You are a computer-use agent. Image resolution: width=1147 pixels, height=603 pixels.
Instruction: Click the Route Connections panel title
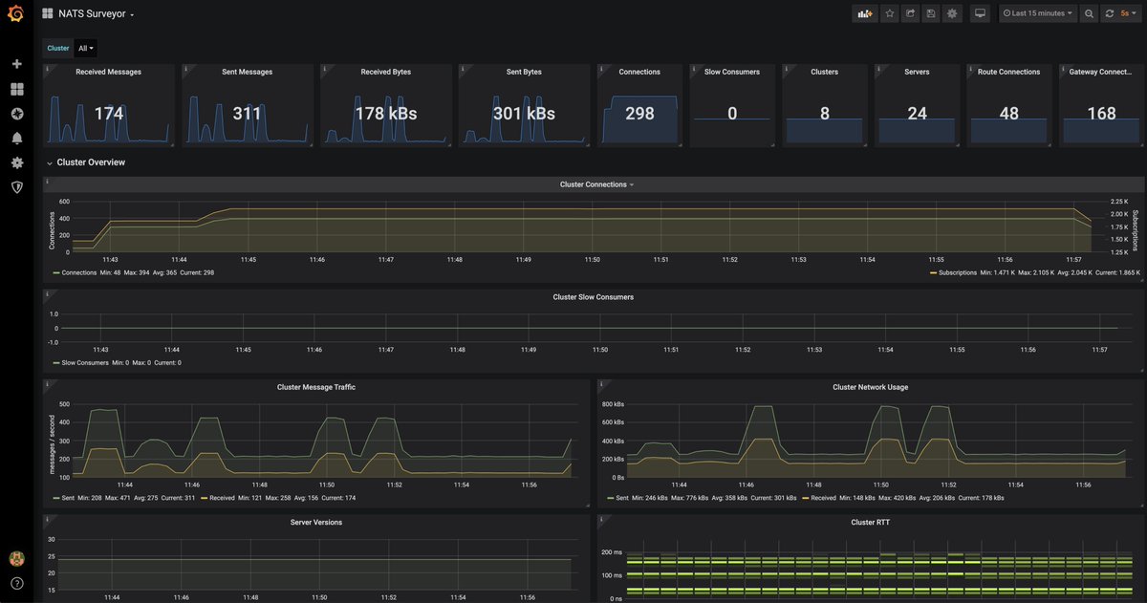pyautogui.click(x=1008, y=72)
